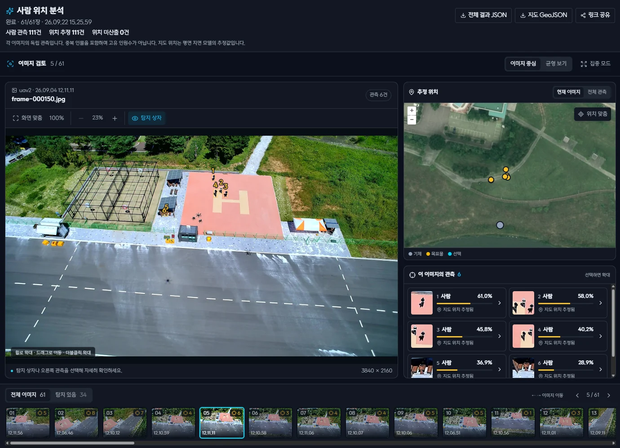The height and width of the screenshot is (448, 620).
Task: Go to next image with right chevron
Action: (x=609, y=395)
